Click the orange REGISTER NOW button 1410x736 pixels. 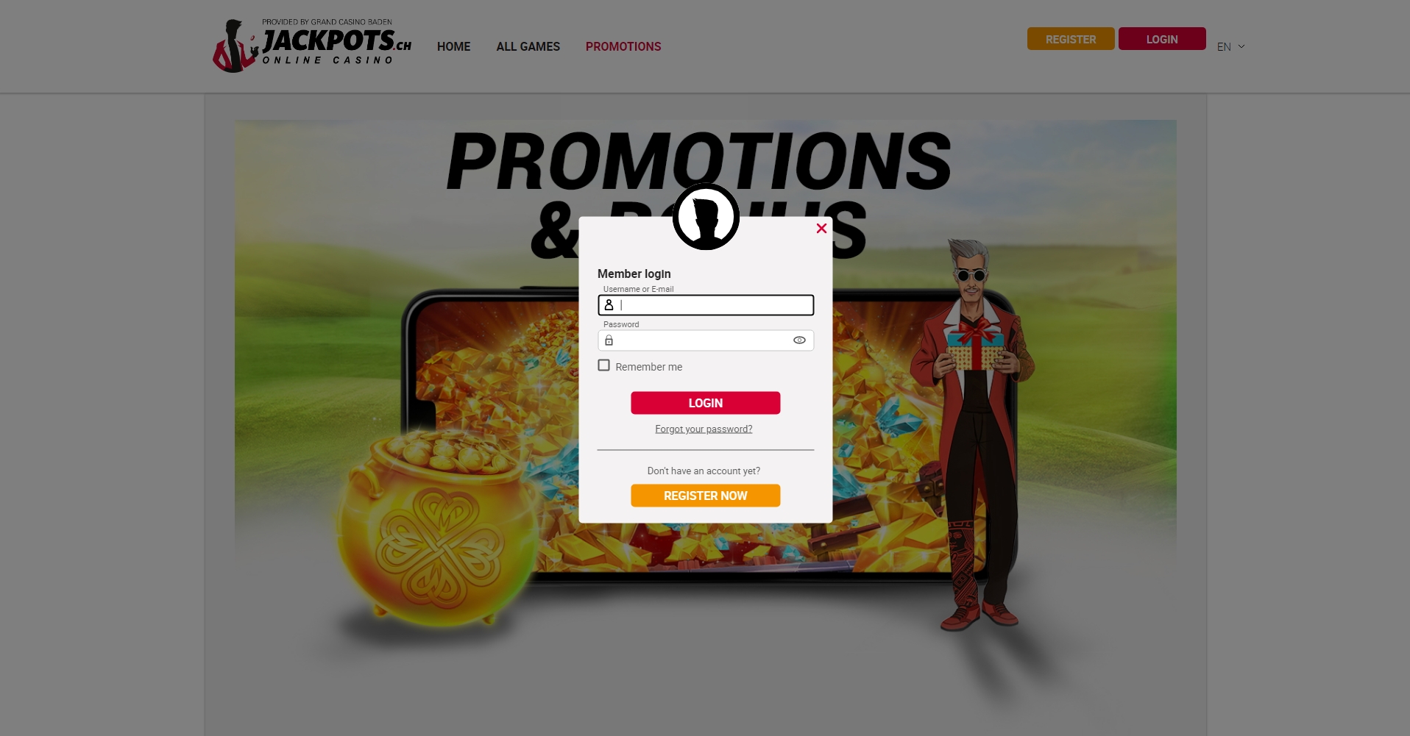705,496
